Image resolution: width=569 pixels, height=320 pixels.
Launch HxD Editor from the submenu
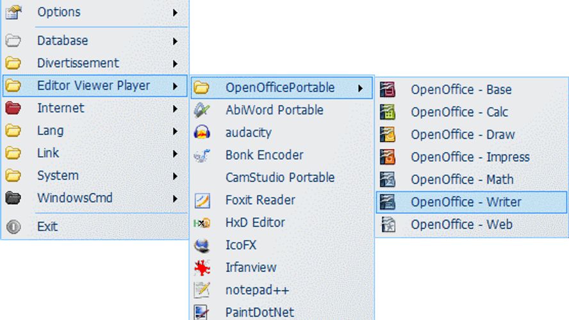281,223
